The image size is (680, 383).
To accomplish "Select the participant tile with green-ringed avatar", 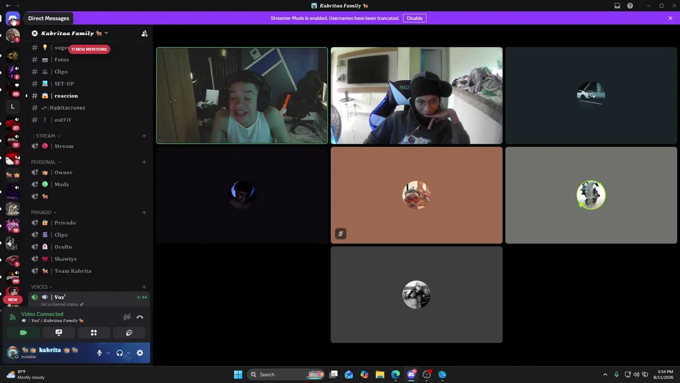I will (x=591, y=195).
